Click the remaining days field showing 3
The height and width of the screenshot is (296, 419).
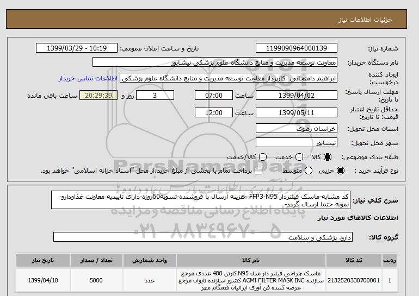pyautogui.click(x=155, y=95)
